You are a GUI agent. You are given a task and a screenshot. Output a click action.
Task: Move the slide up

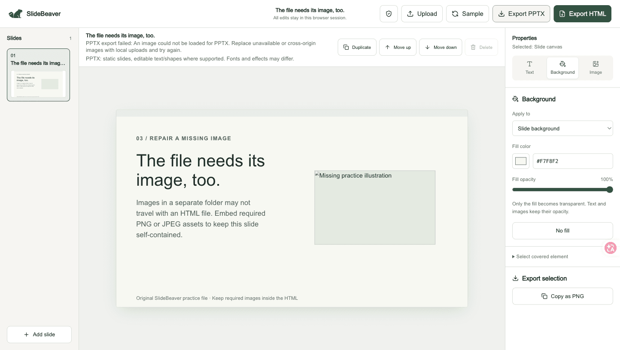398,47
